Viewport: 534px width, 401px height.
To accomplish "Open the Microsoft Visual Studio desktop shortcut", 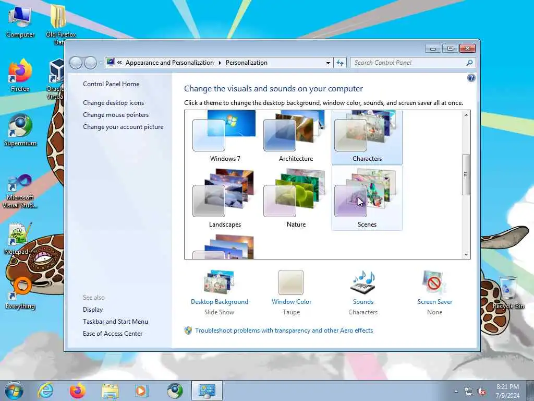I will pyautogui.click(x=20, y=191).
